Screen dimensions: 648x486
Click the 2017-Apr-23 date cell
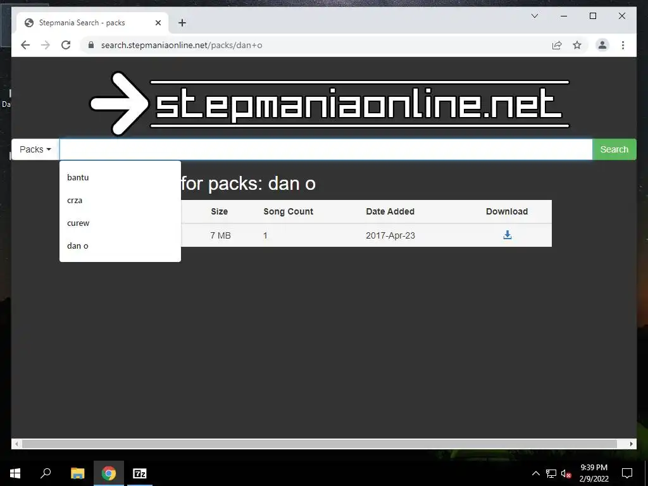(x=390, y=235)
